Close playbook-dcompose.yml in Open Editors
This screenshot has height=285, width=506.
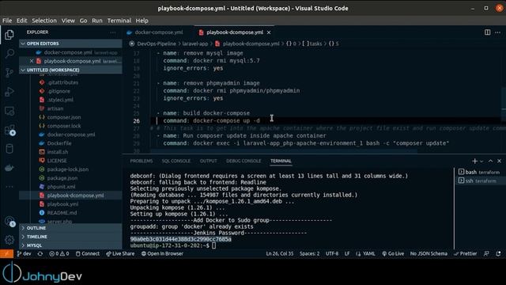click(x=32, y=61)
